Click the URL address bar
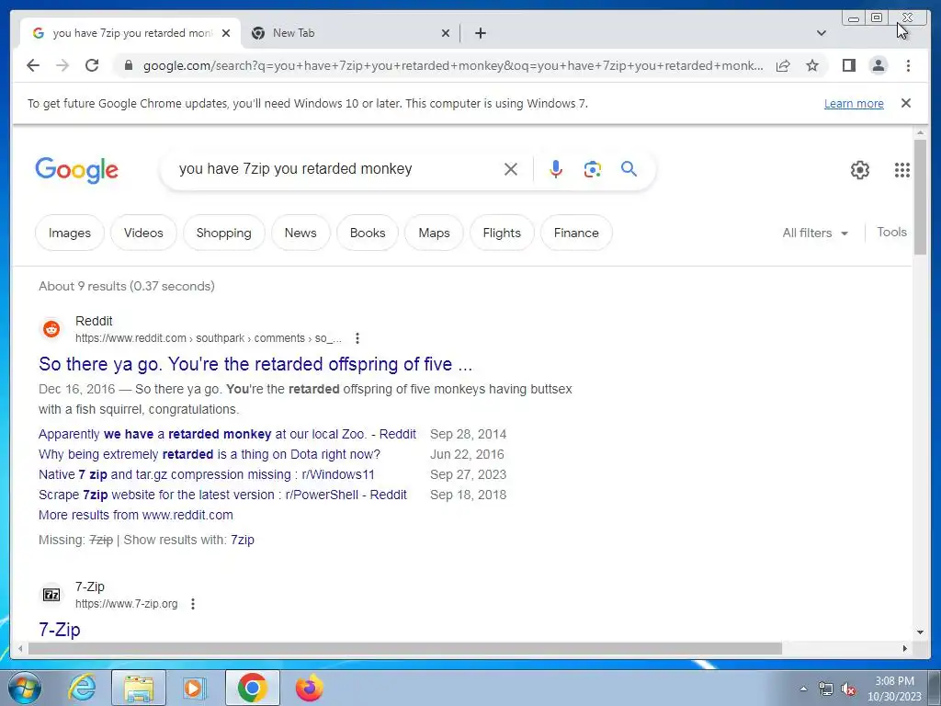 452,65
